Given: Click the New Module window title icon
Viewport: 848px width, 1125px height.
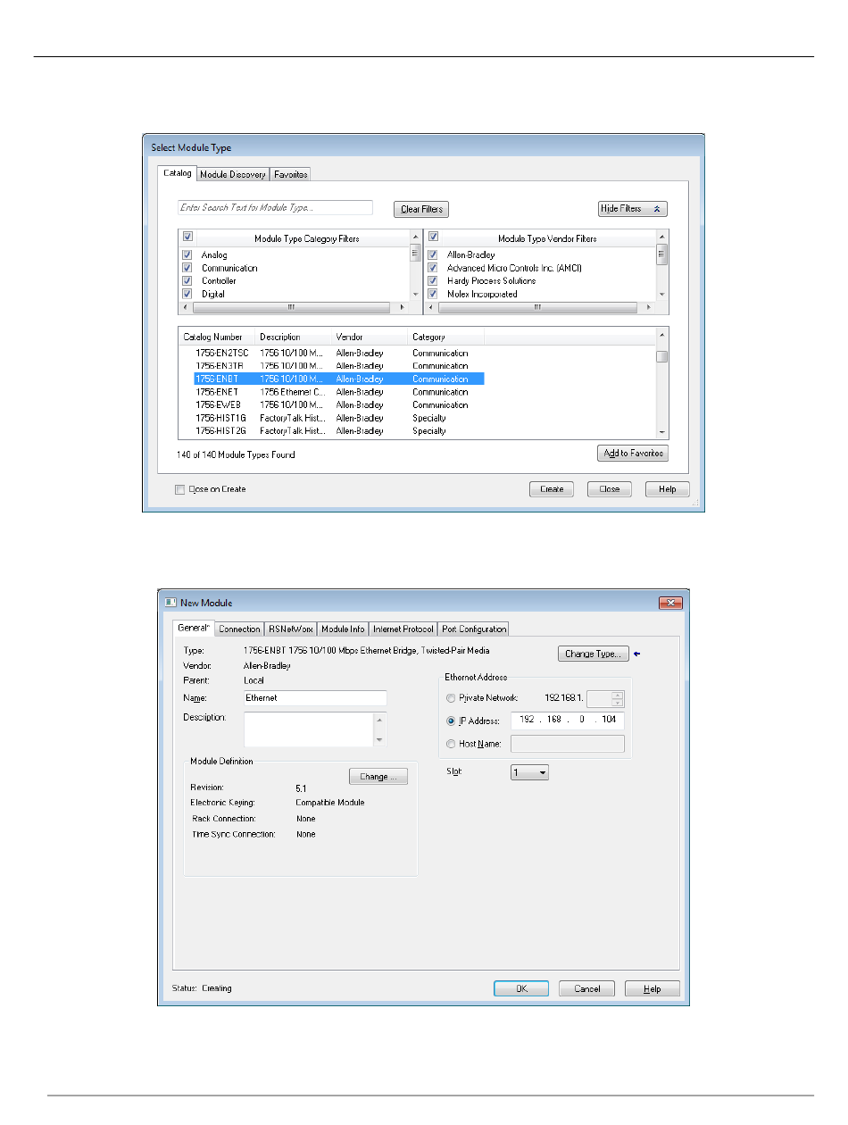Looking at the screenshot, I should [170, 603].
